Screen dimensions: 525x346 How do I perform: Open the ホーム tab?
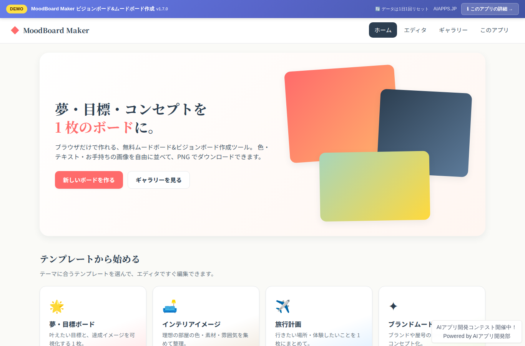383,30
